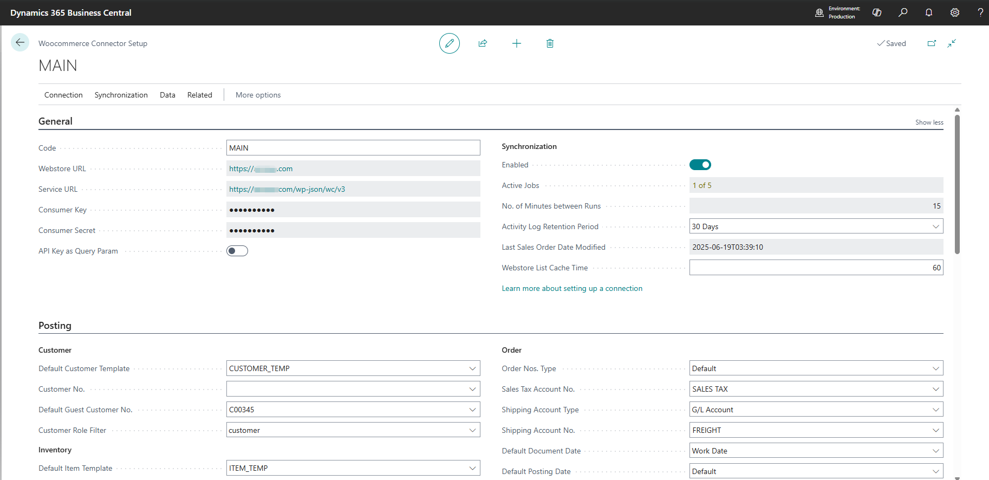Screen dimensions: 989x480
Task: Open page in new window icon
Action: 932,43
